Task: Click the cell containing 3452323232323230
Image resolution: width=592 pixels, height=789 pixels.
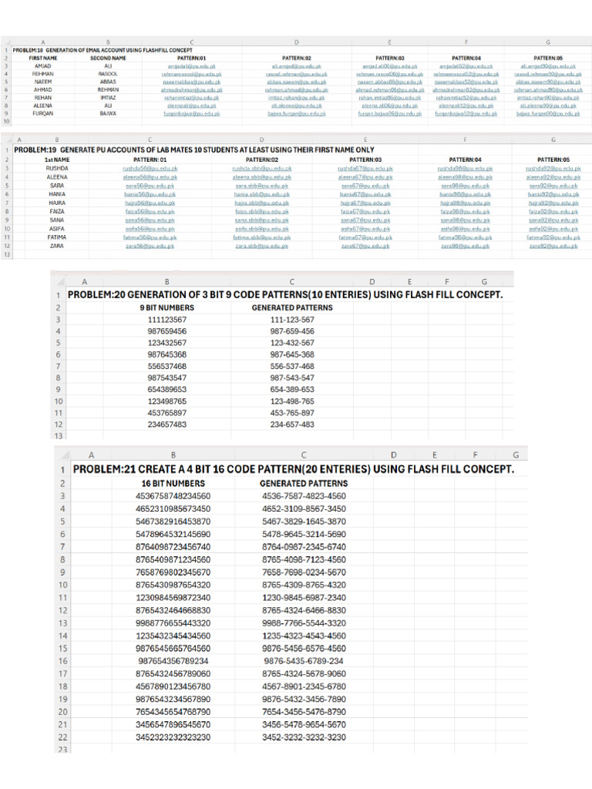Action: pyautogui.click(x=173, y=737)
